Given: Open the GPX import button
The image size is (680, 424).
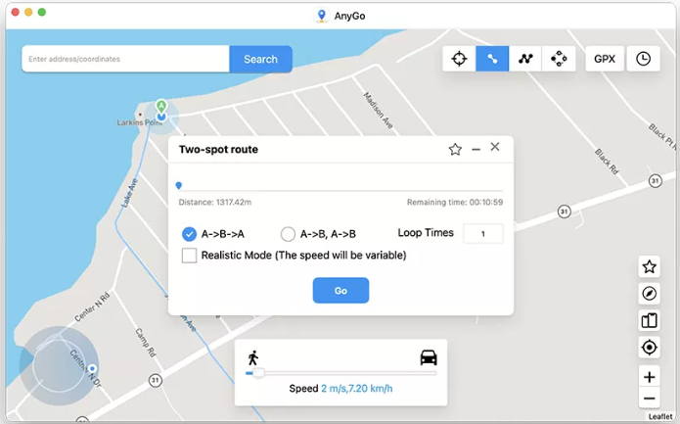Looking at the screenshot, I should [605, 59].
